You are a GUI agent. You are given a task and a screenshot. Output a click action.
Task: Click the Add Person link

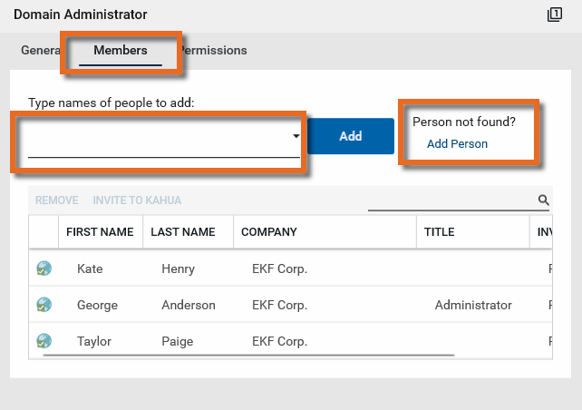(x=457, y=144)
